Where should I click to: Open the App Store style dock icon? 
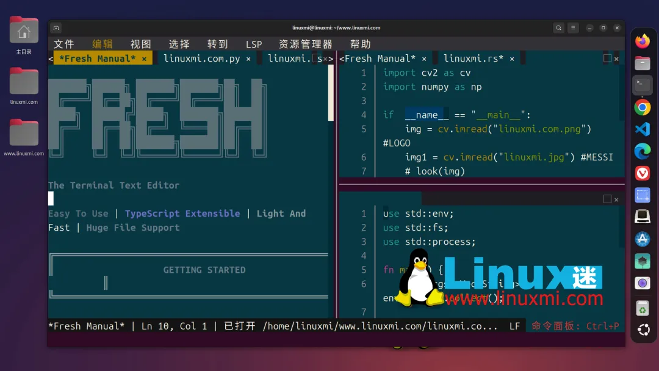[642, 239]
